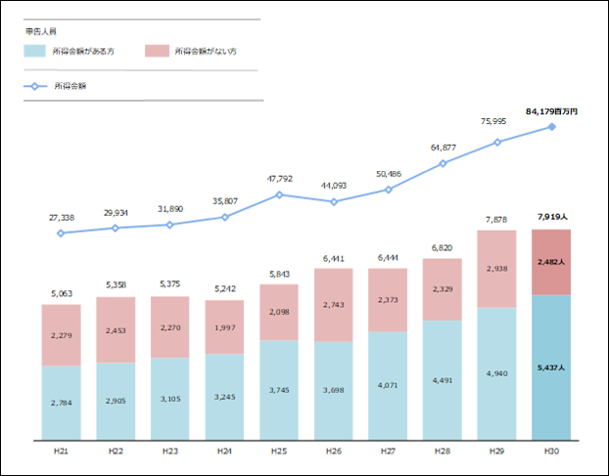Image resolution: width=609 pixels, height=476 pixels.
Task: Click the 7,919人 total label
Action: click(552, 217)
